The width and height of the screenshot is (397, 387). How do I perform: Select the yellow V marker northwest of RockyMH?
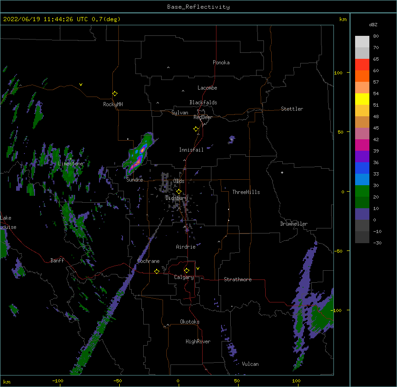pos(81,85)
